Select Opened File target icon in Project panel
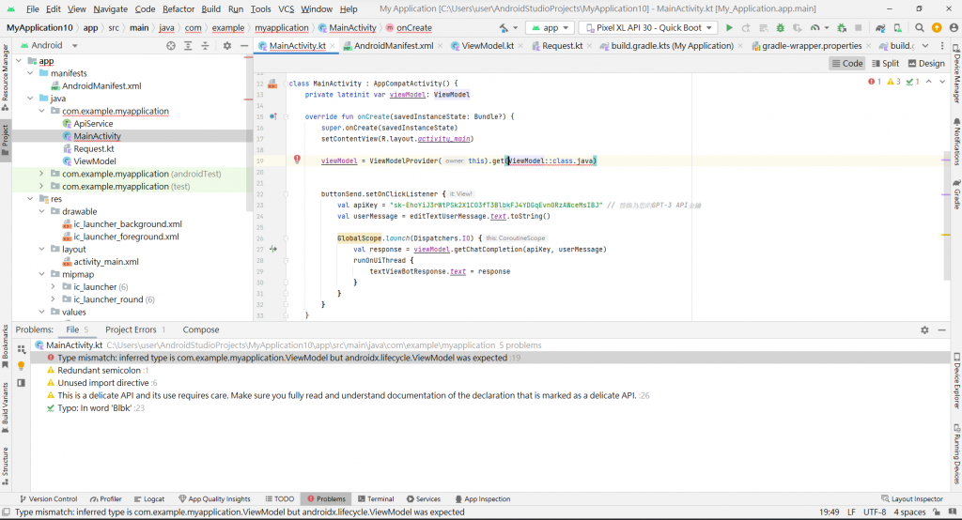Viewport: 962px width, 520px height. tap(171, 45)
